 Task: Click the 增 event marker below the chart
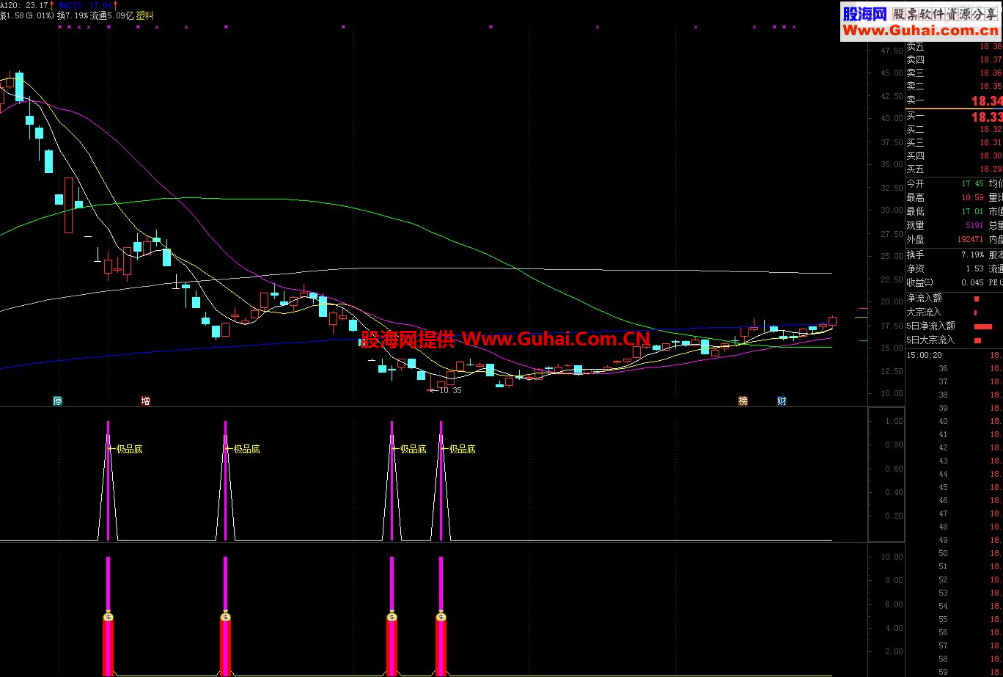[x=145, y=400]
